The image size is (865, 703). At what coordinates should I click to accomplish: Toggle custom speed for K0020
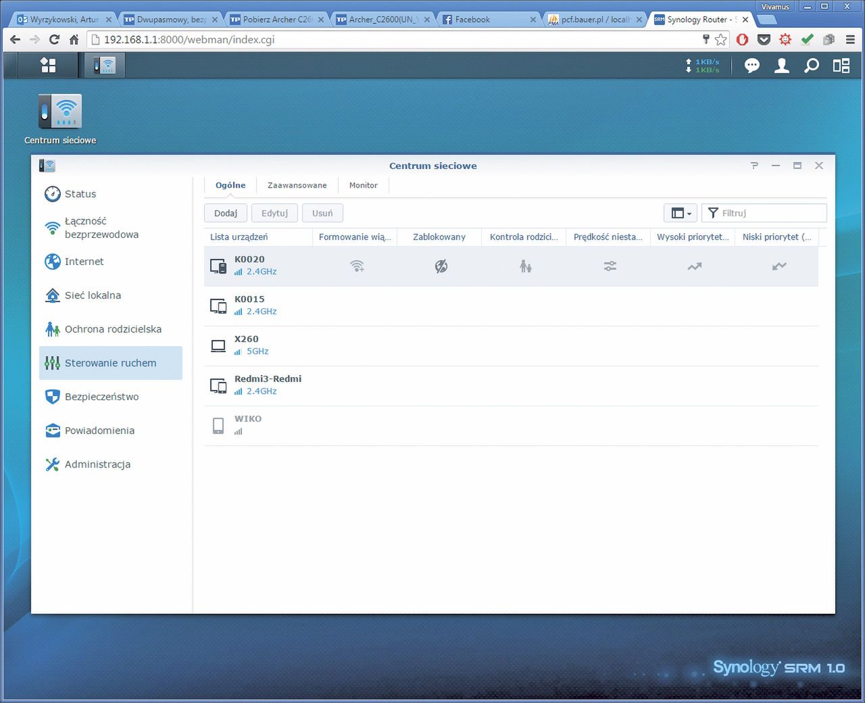(x=610, y=266)
